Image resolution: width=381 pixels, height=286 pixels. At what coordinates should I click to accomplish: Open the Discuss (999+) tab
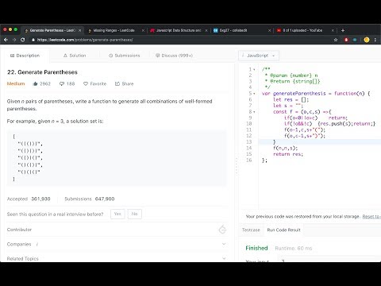click(x=174, y=56)
